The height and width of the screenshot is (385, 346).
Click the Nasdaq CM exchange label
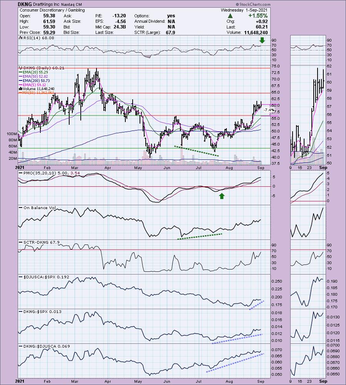click(x=72, y=4)
